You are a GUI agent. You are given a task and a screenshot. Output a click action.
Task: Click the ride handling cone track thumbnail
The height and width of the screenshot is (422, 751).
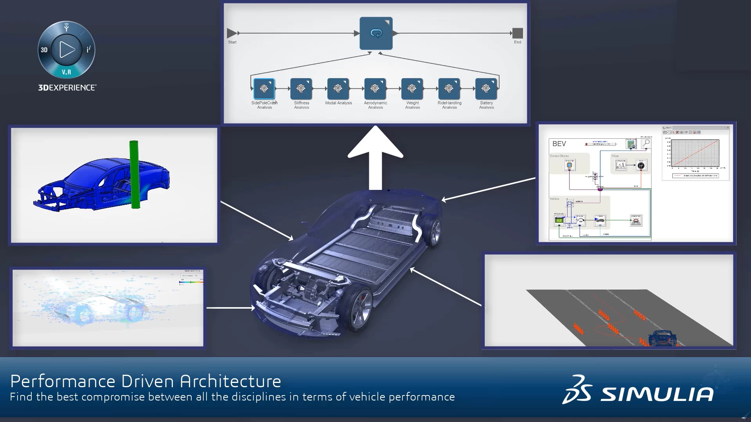click(609, 300)
